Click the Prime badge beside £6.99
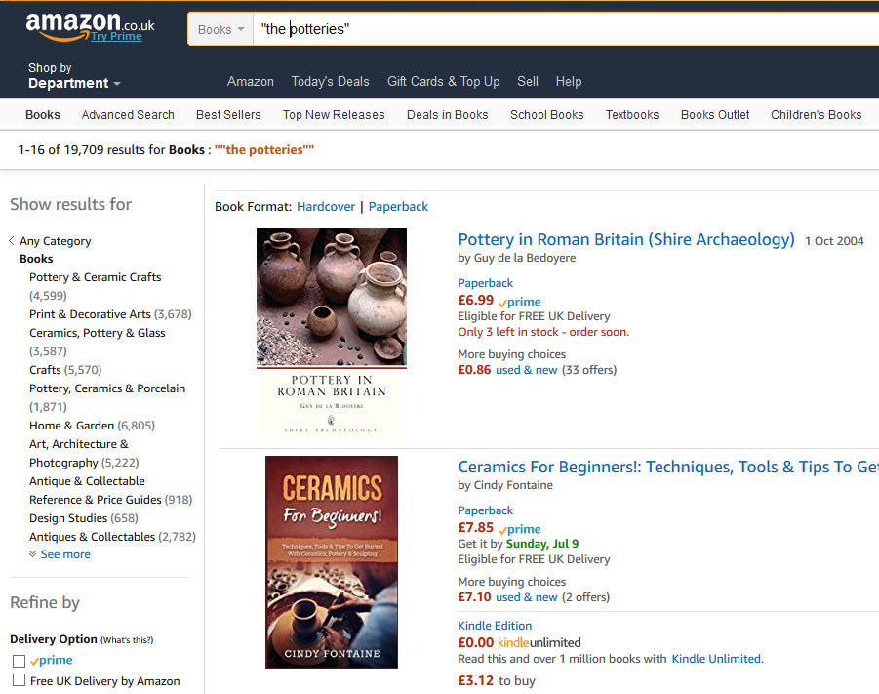Screen dimensions: 879x694 520,302
